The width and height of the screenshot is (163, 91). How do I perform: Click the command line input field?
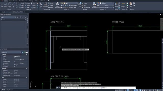tap(98, 88)
